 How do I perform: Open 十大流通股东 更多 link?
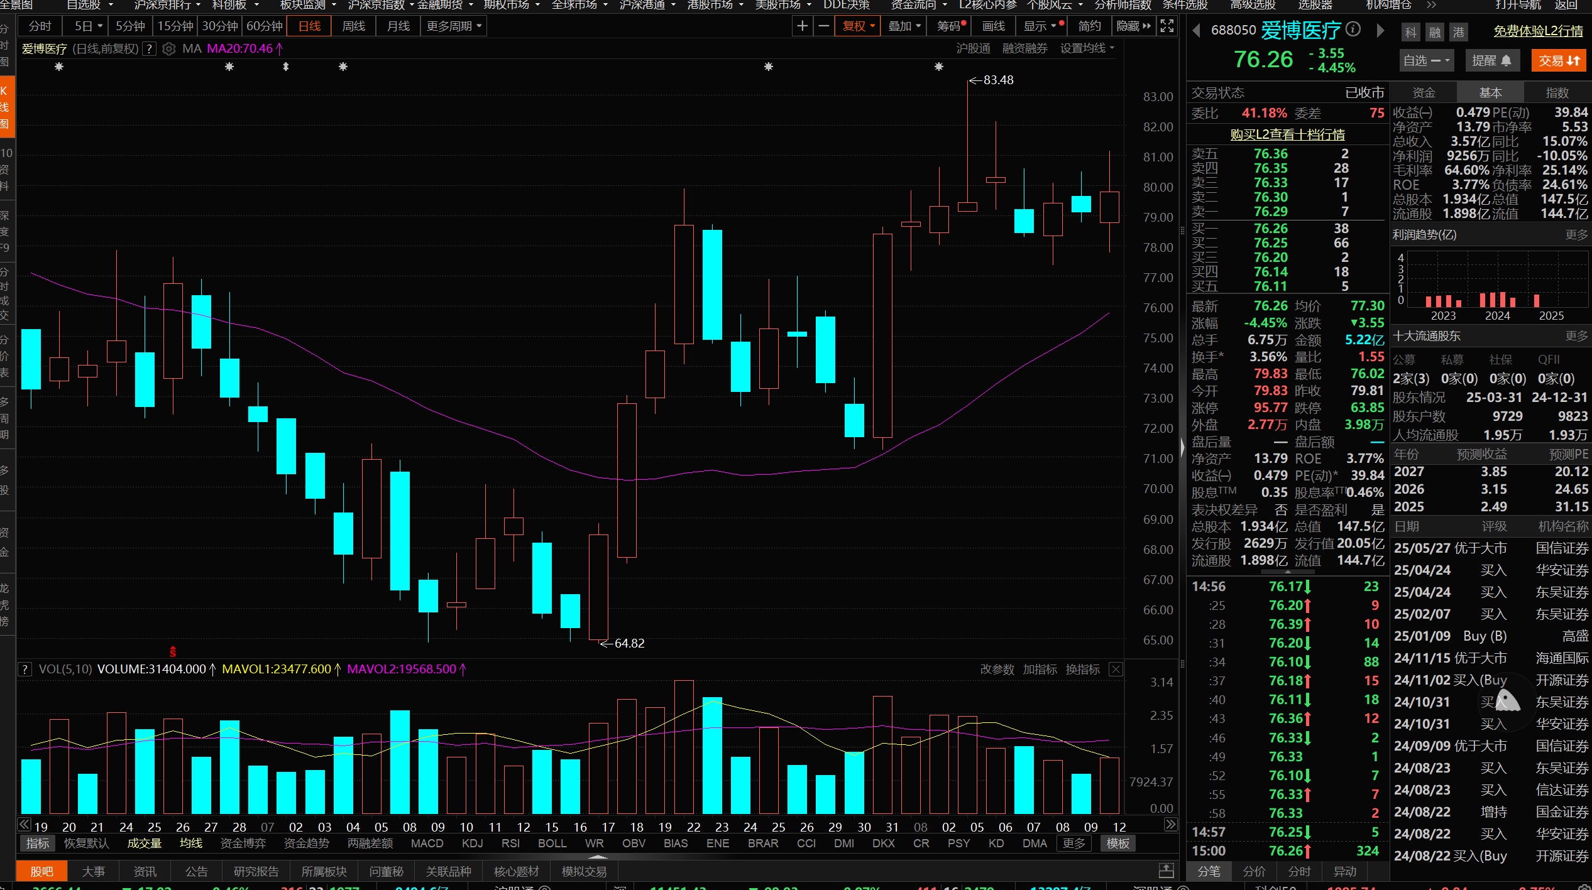coord(1576,336)
